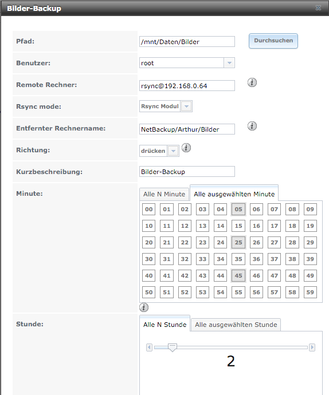Click info icon beside Entfernter Rechnername
Viewport: 329px width, 395px height.
tap(252, 126)
